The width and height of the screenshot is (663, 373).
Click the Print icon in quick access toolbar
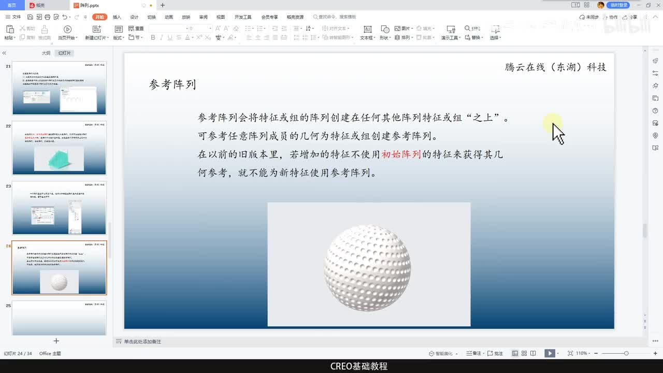pos(48,17)
